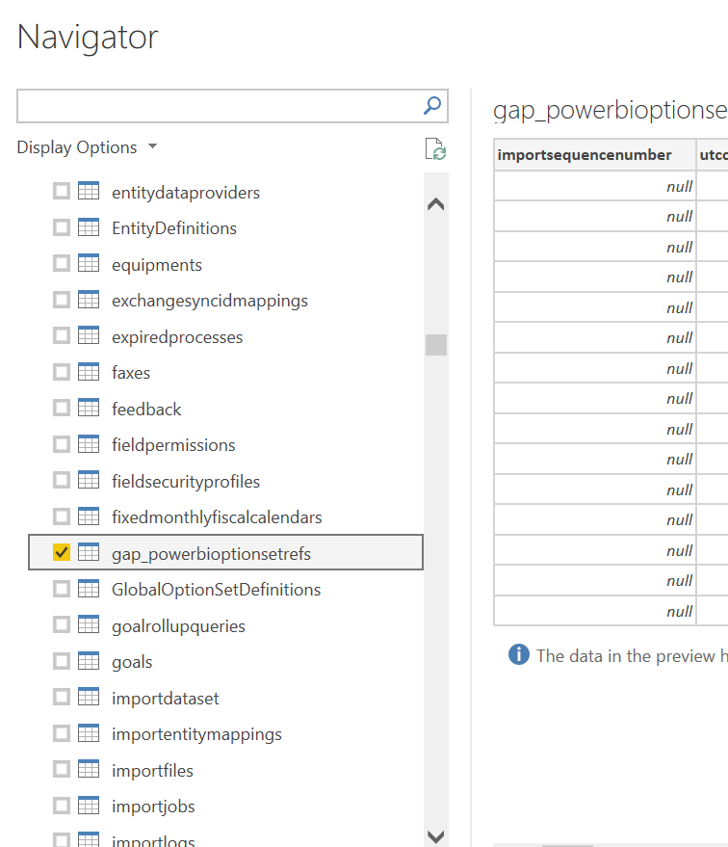Click the table list scrollbar thumb
The height and width of the screenshot is (847, 728).
(435, 345)
